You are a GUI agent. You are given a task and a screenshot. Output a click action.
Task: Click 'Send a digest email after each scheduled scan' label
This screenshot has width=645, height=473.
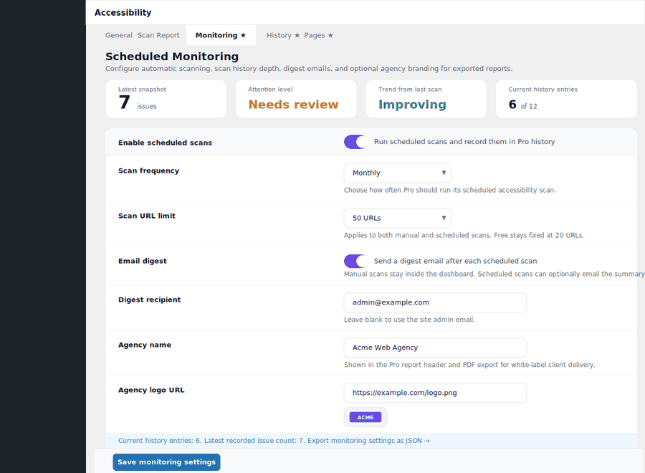click(x=455, y=261)
